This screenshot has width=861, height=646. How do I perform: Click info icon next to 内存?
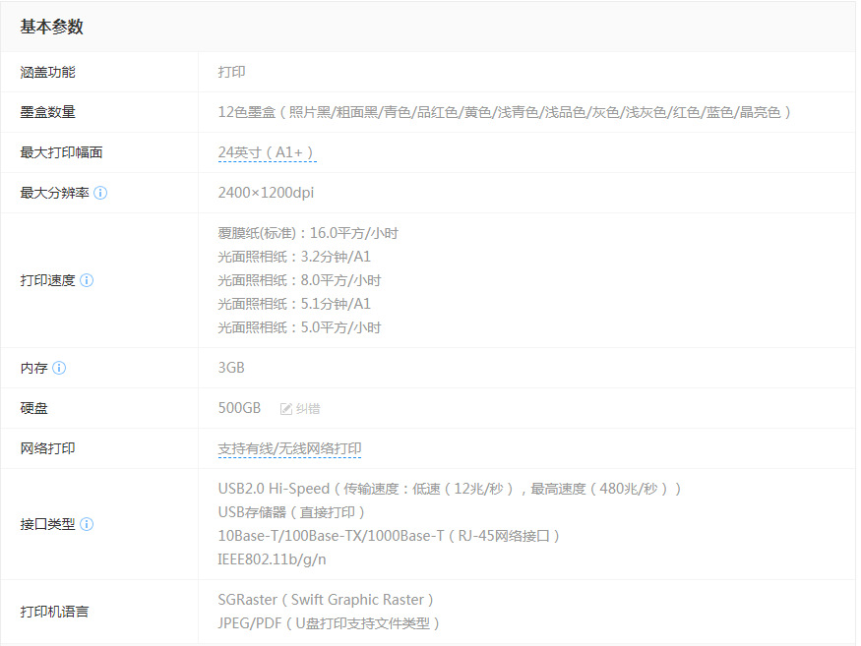click(x=59, y=368)
